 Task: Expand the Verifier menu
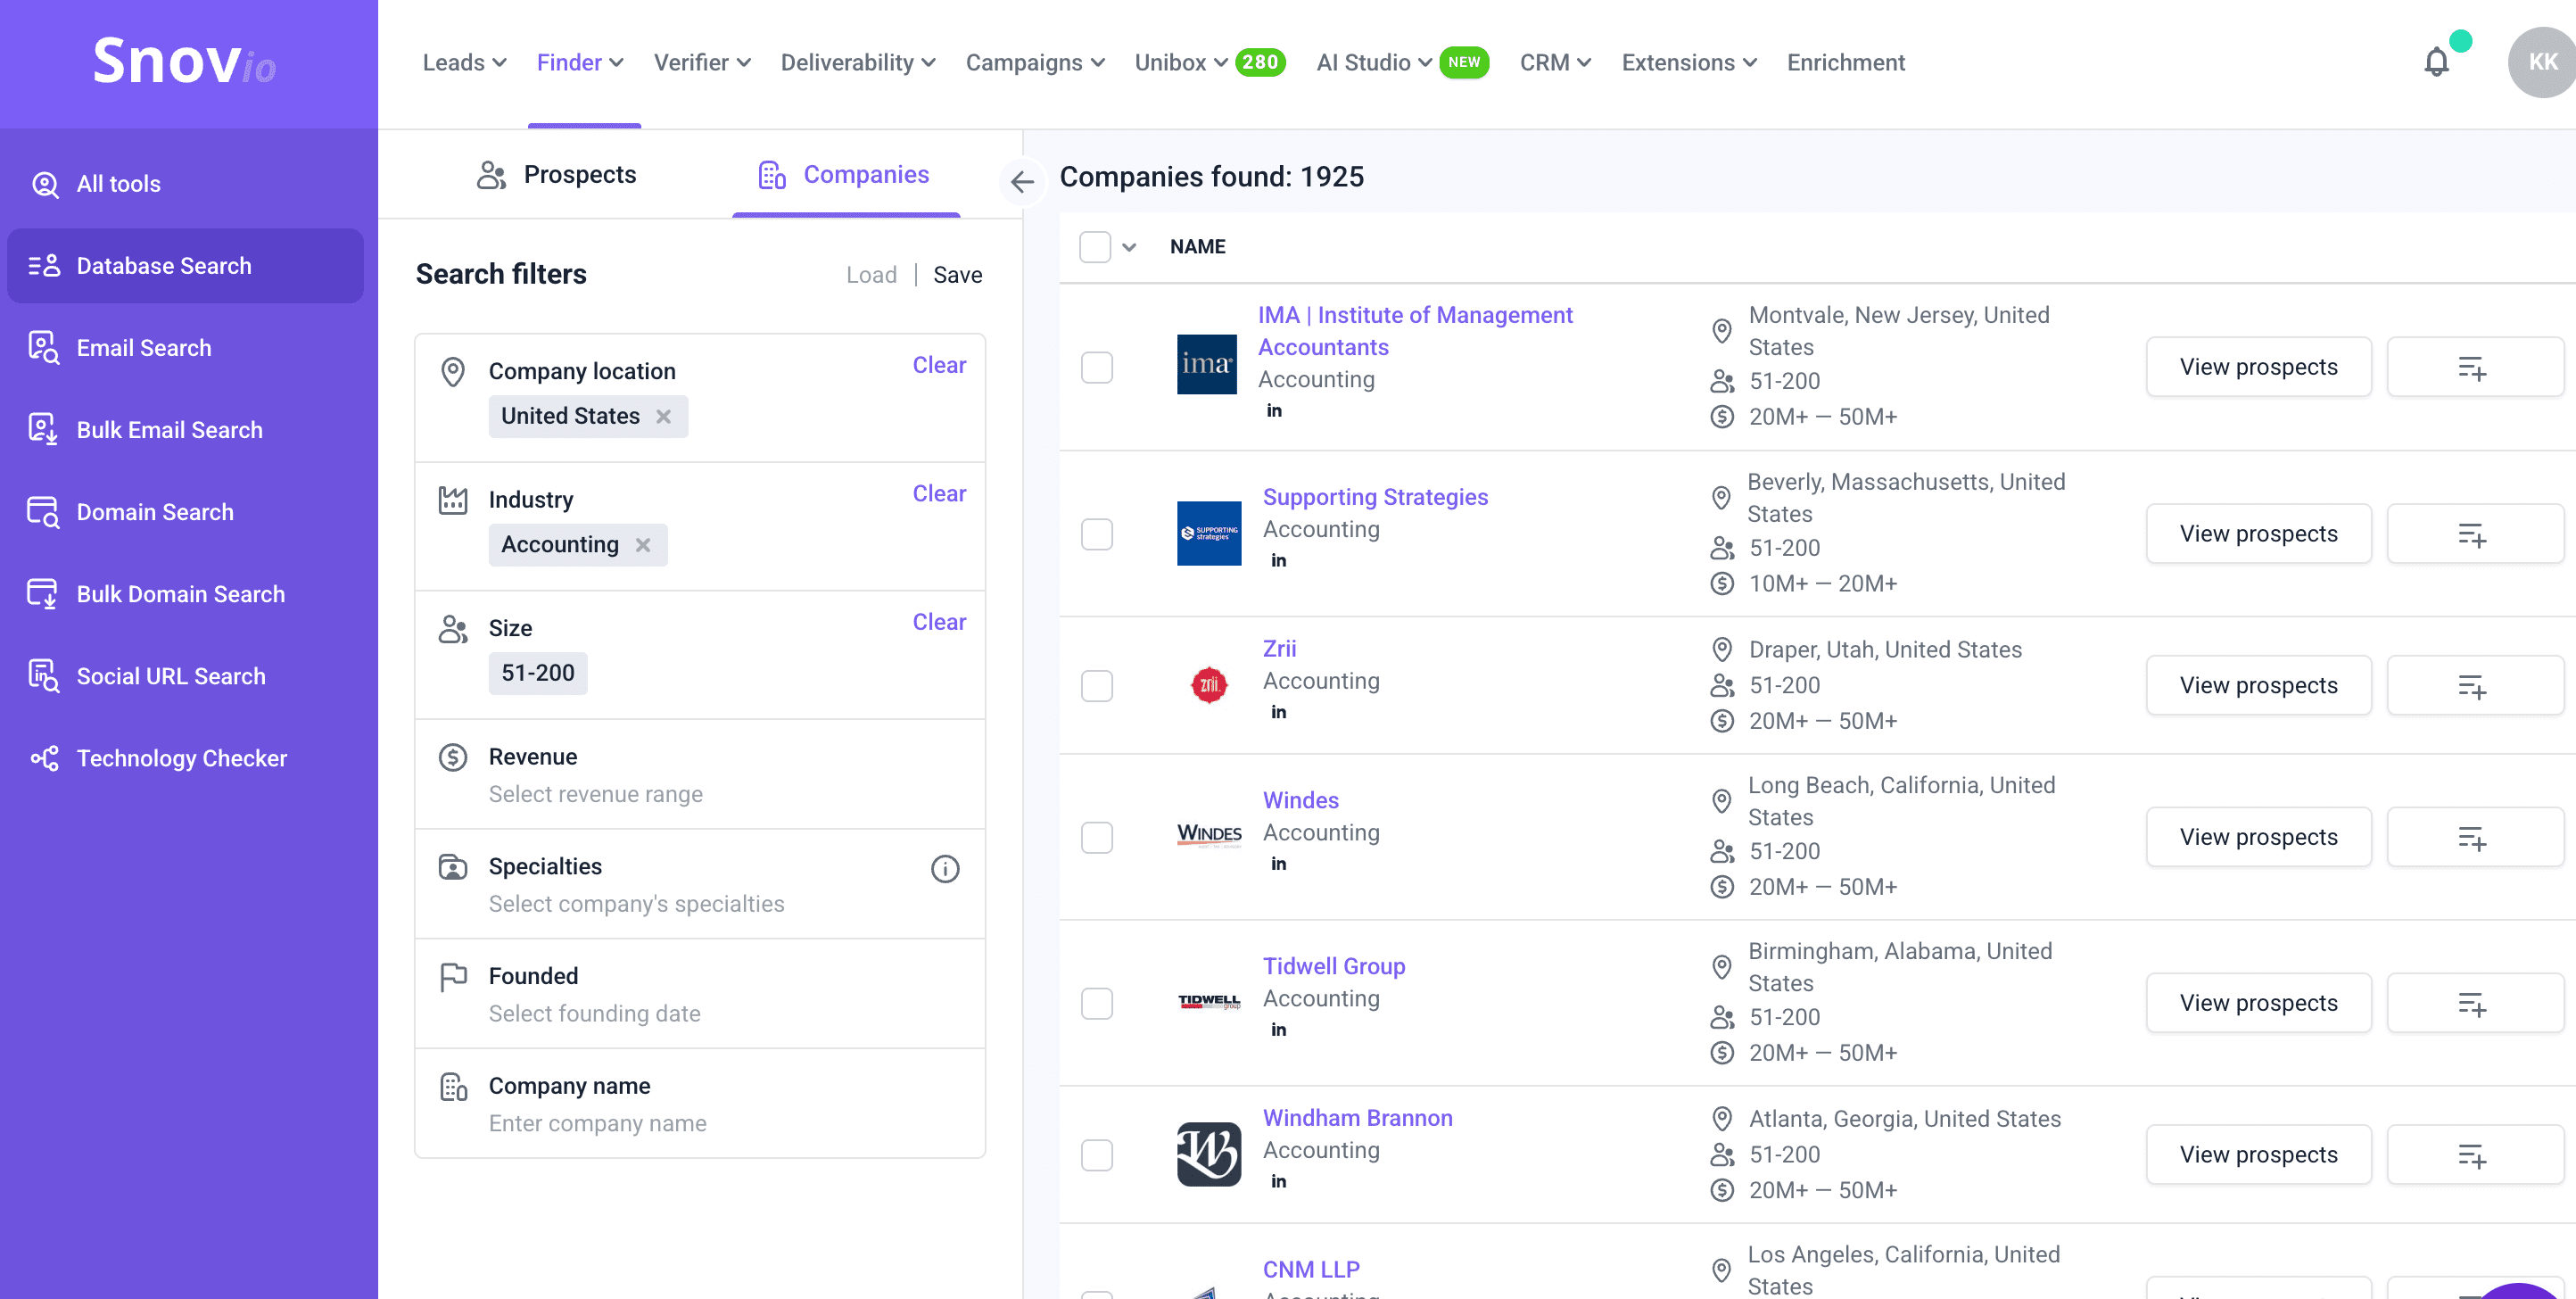(x=702, y=62)
